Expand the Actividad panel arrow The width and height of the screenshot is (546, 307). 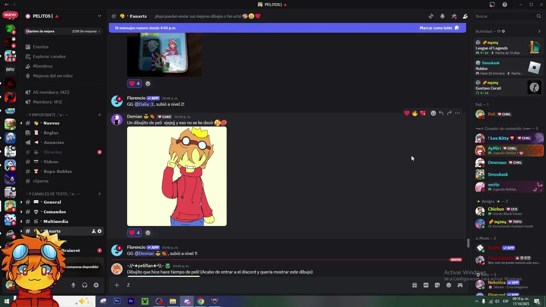[x=539, y=31]
